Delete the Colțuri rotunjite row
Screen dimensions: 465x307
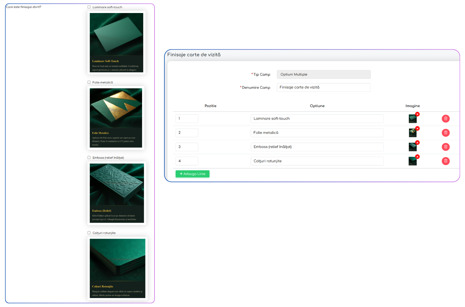click(x=446, y=161)
